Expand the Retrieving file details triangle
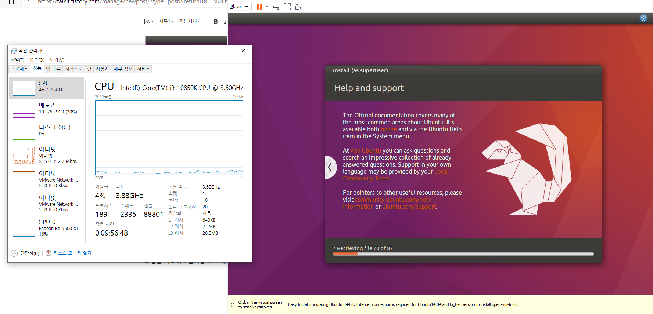 (334, 248)
